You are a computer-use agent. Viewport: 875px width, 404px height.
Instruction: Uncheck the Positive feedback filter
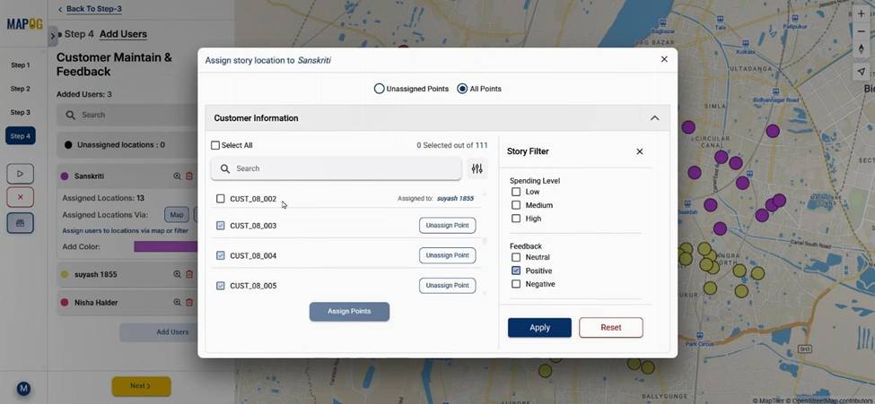click(516, 271)
